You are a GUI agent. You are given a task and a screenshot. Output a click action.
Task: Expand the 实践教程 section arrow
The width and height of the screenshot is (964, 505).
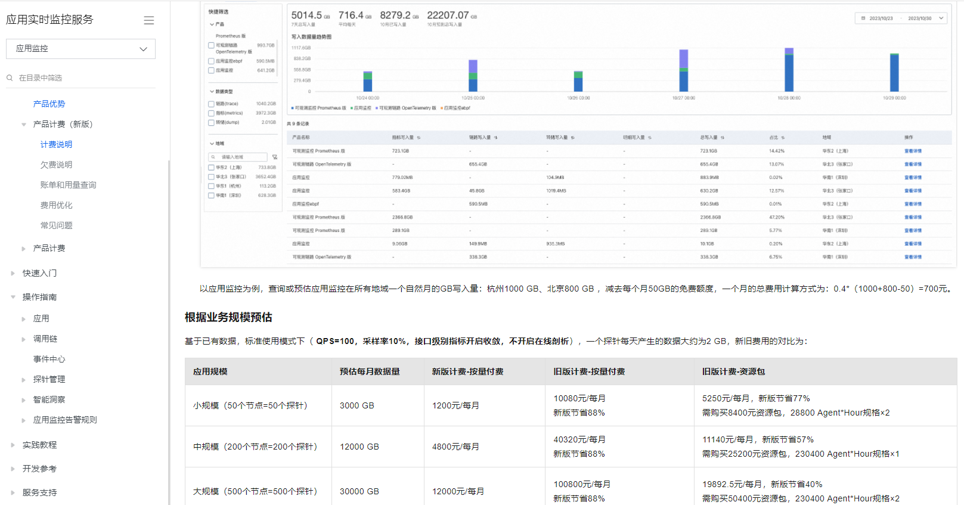coord(13,445)
